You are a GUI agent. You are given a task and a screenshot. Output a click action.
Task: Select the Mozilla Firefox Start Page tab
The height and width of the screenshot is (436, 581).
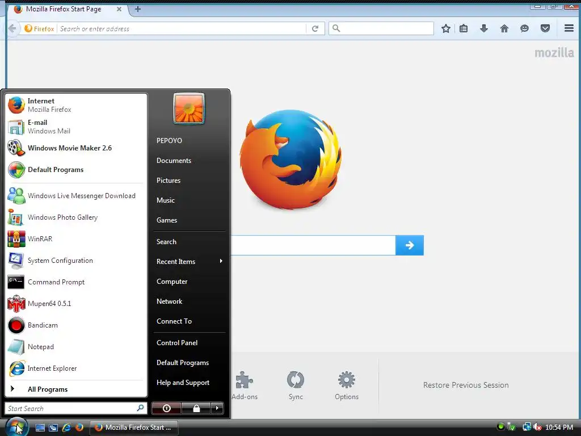[x=68, y=9]
